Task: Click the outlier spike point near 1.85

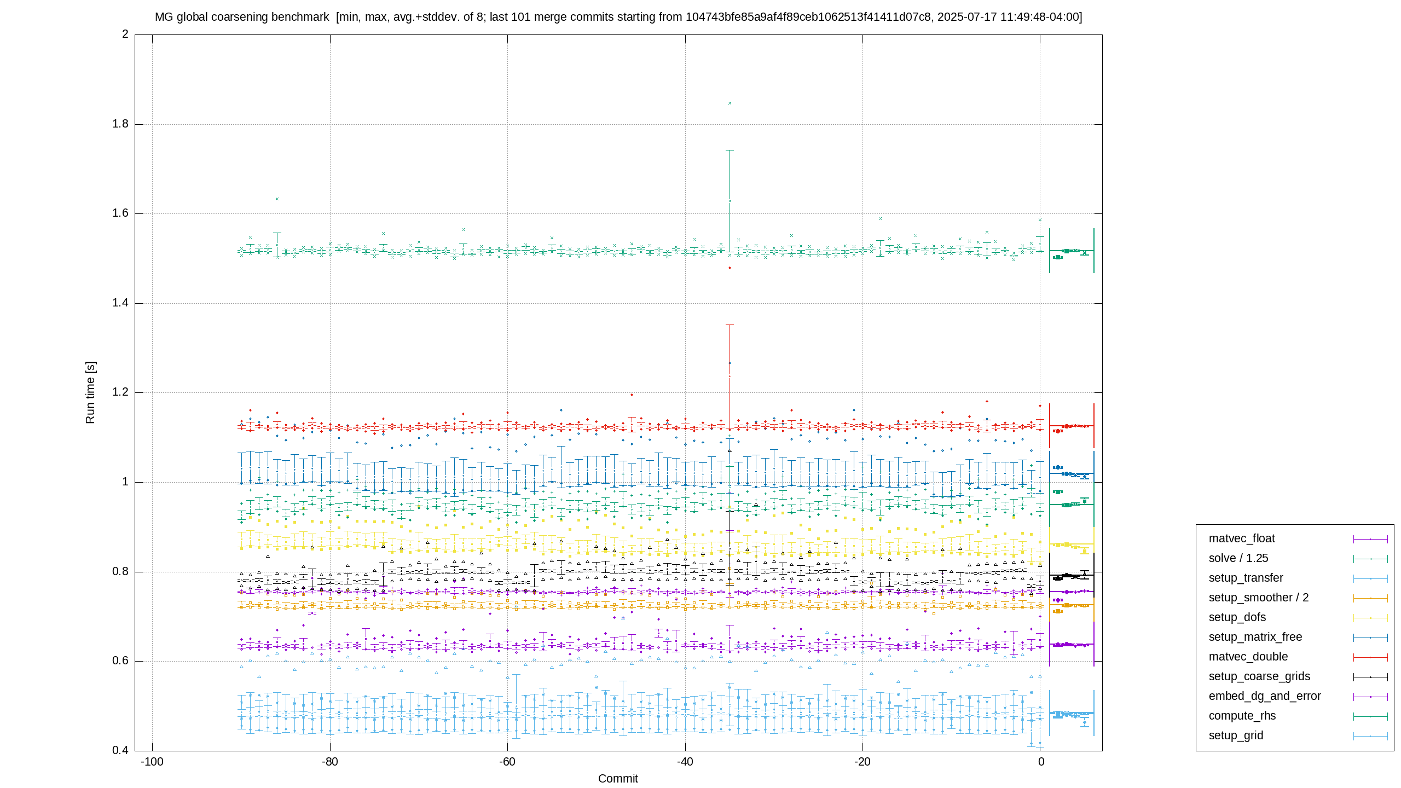Action: pos(730,103)
